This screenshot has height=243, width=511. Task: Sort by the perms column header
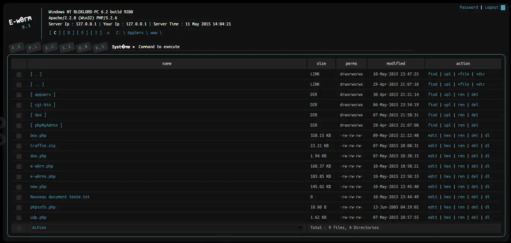tap(351, 63)
